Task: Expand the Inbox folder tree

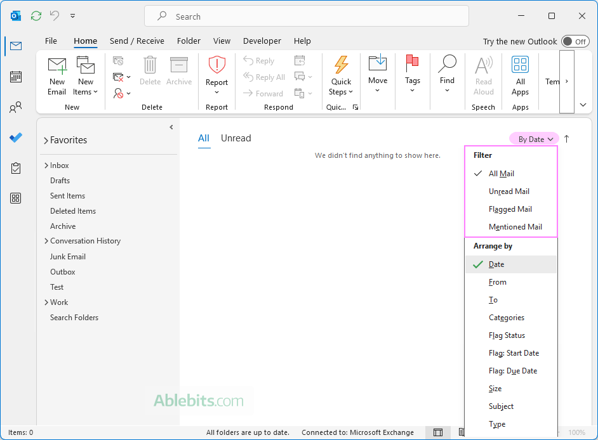Action: 46,165
